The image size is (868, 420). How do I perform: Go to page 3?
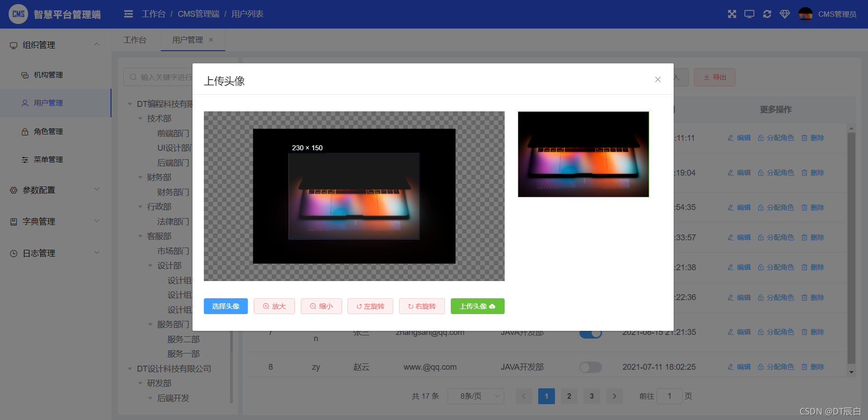(592, 396)
